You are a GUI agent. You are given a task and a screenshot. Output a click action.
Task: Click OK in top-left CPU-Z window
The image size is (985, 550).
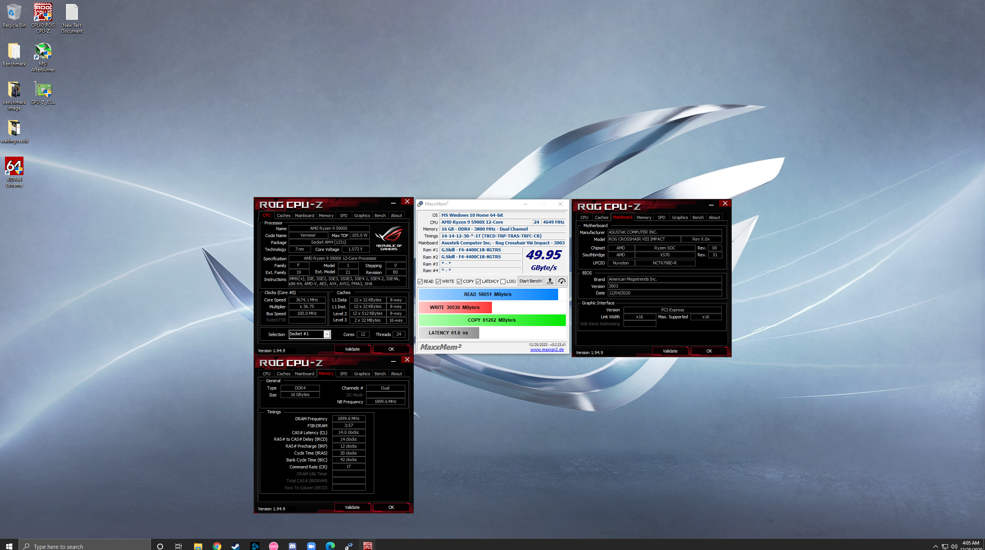391,349
